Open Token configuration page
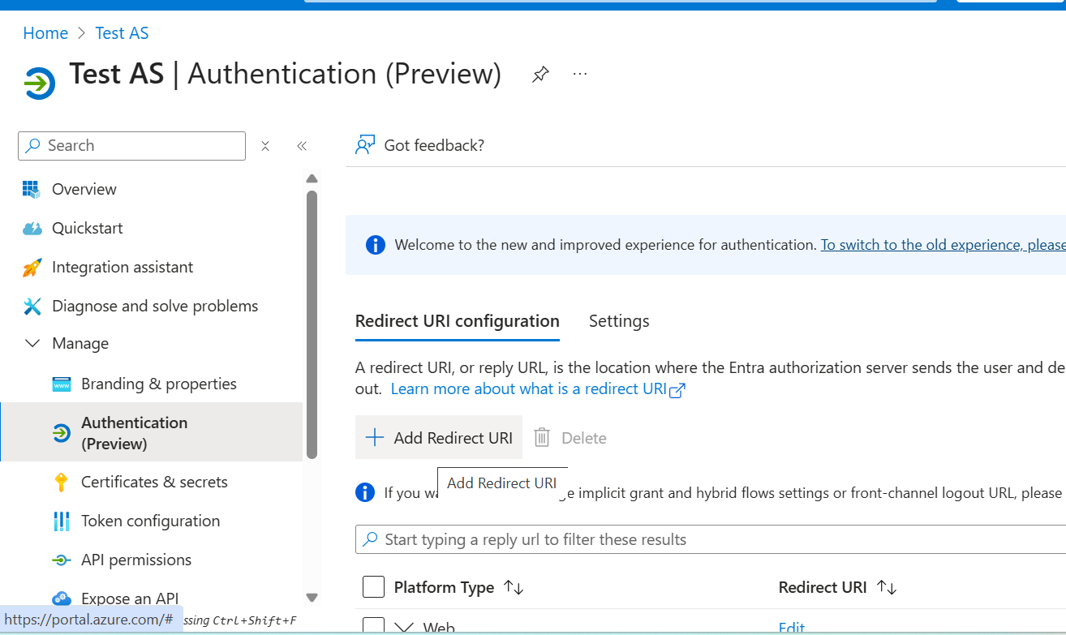Viewport: 1066px width, 635px height. (150, 521)
